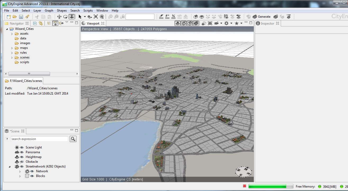Hide the Panorama layer
The image size is (348, 191).
click(x=22, y=152)
